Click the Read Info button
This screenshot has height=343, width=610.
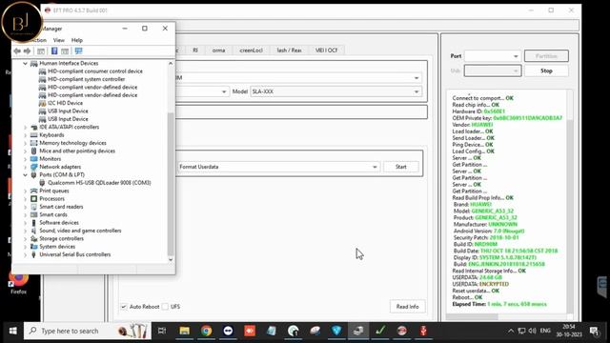pyautogui.click(x=407, y=307)
